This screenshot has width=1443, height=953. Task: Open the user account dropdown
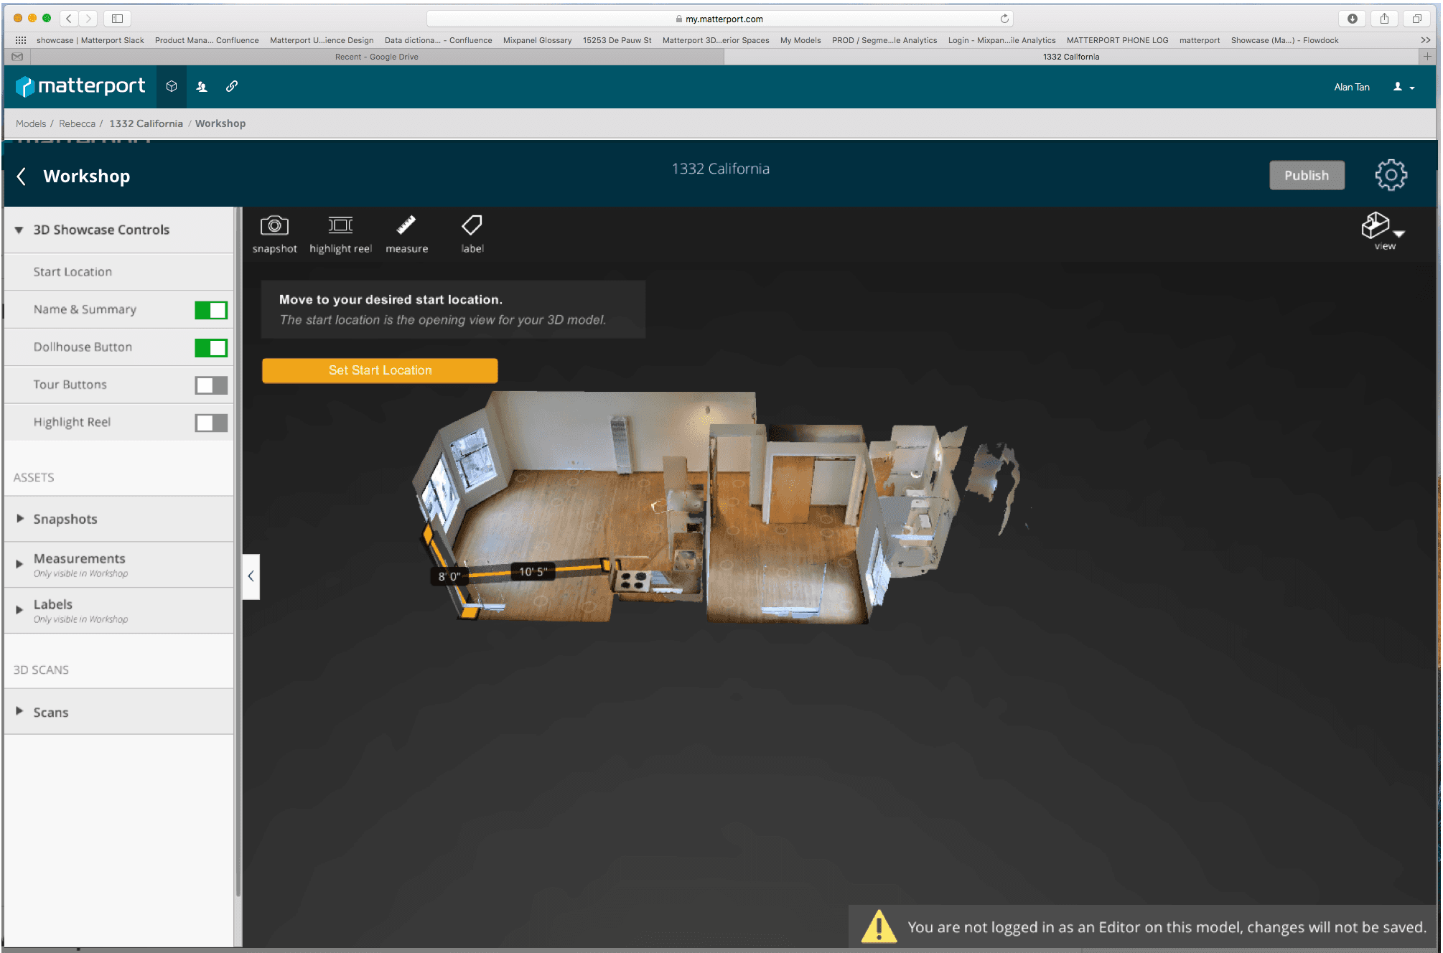(1404, 87)
